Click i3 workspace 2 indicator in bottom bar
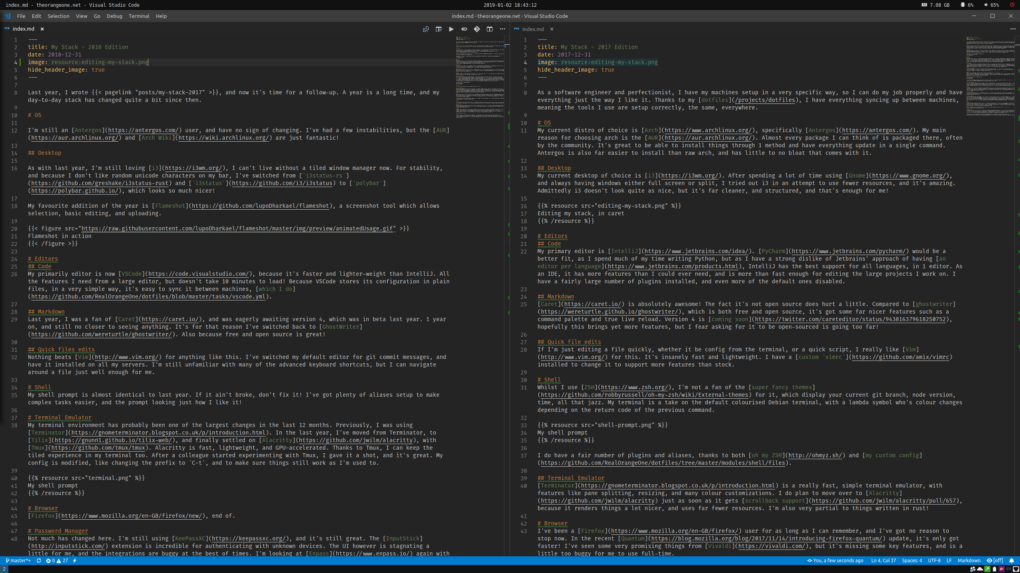1020x573 pixels. pos(4,569)
